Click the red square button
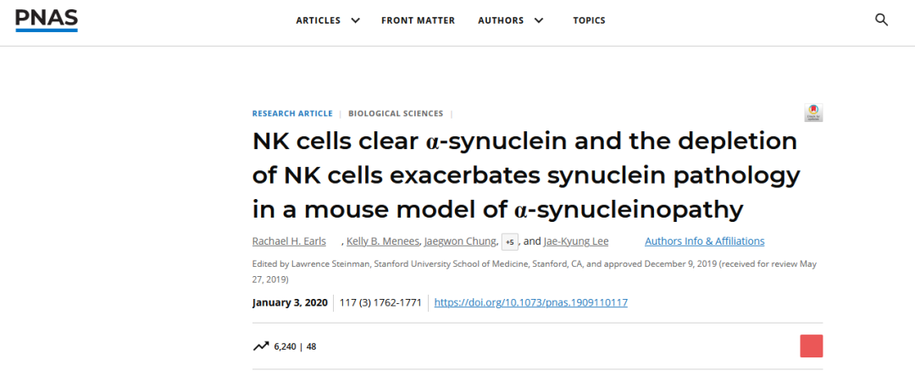Screen dimensions: 915x376 [811, 346]
